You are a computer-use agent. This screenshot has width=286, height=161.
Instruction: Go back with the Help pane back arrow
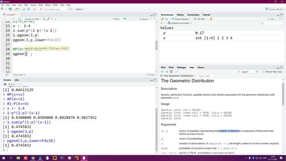162,72
